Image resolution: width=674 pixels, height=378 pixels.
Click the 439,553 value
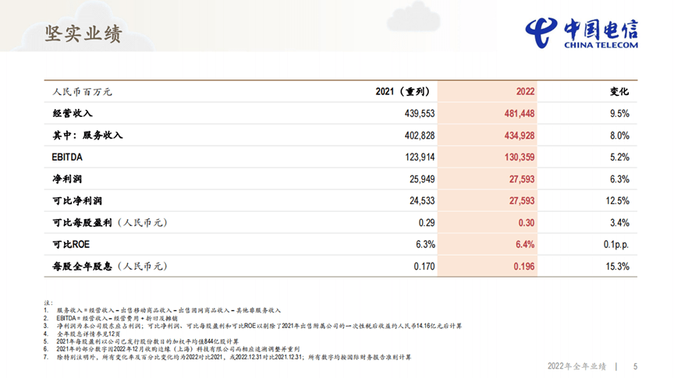tap(420, 114)
